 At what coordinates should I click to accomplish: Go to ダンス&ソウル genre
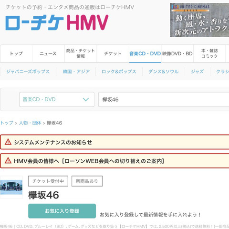pyautogui.click(x=164, y=72)
